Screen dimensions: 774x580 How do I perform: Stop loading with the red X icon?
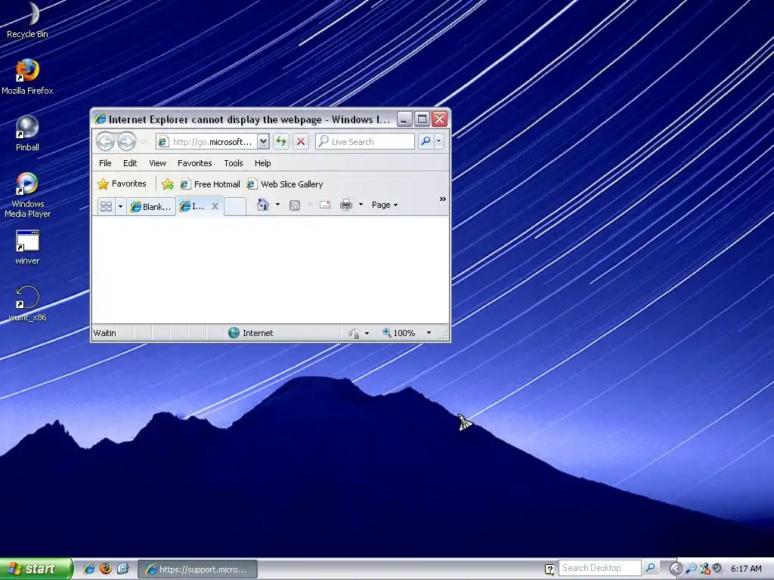301,141
